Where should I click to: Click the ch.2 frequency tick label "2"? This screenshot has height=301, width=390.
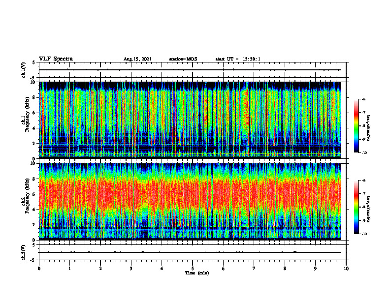pyautogui.click(x=34, y=225)
